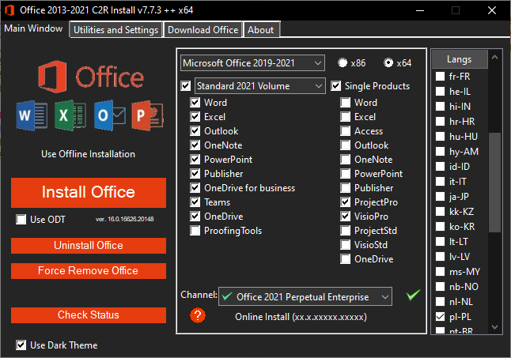This screenshot has height=358, width=511.
Task: Click the Langs list scrollbar thumb
Action: [494, 183]
